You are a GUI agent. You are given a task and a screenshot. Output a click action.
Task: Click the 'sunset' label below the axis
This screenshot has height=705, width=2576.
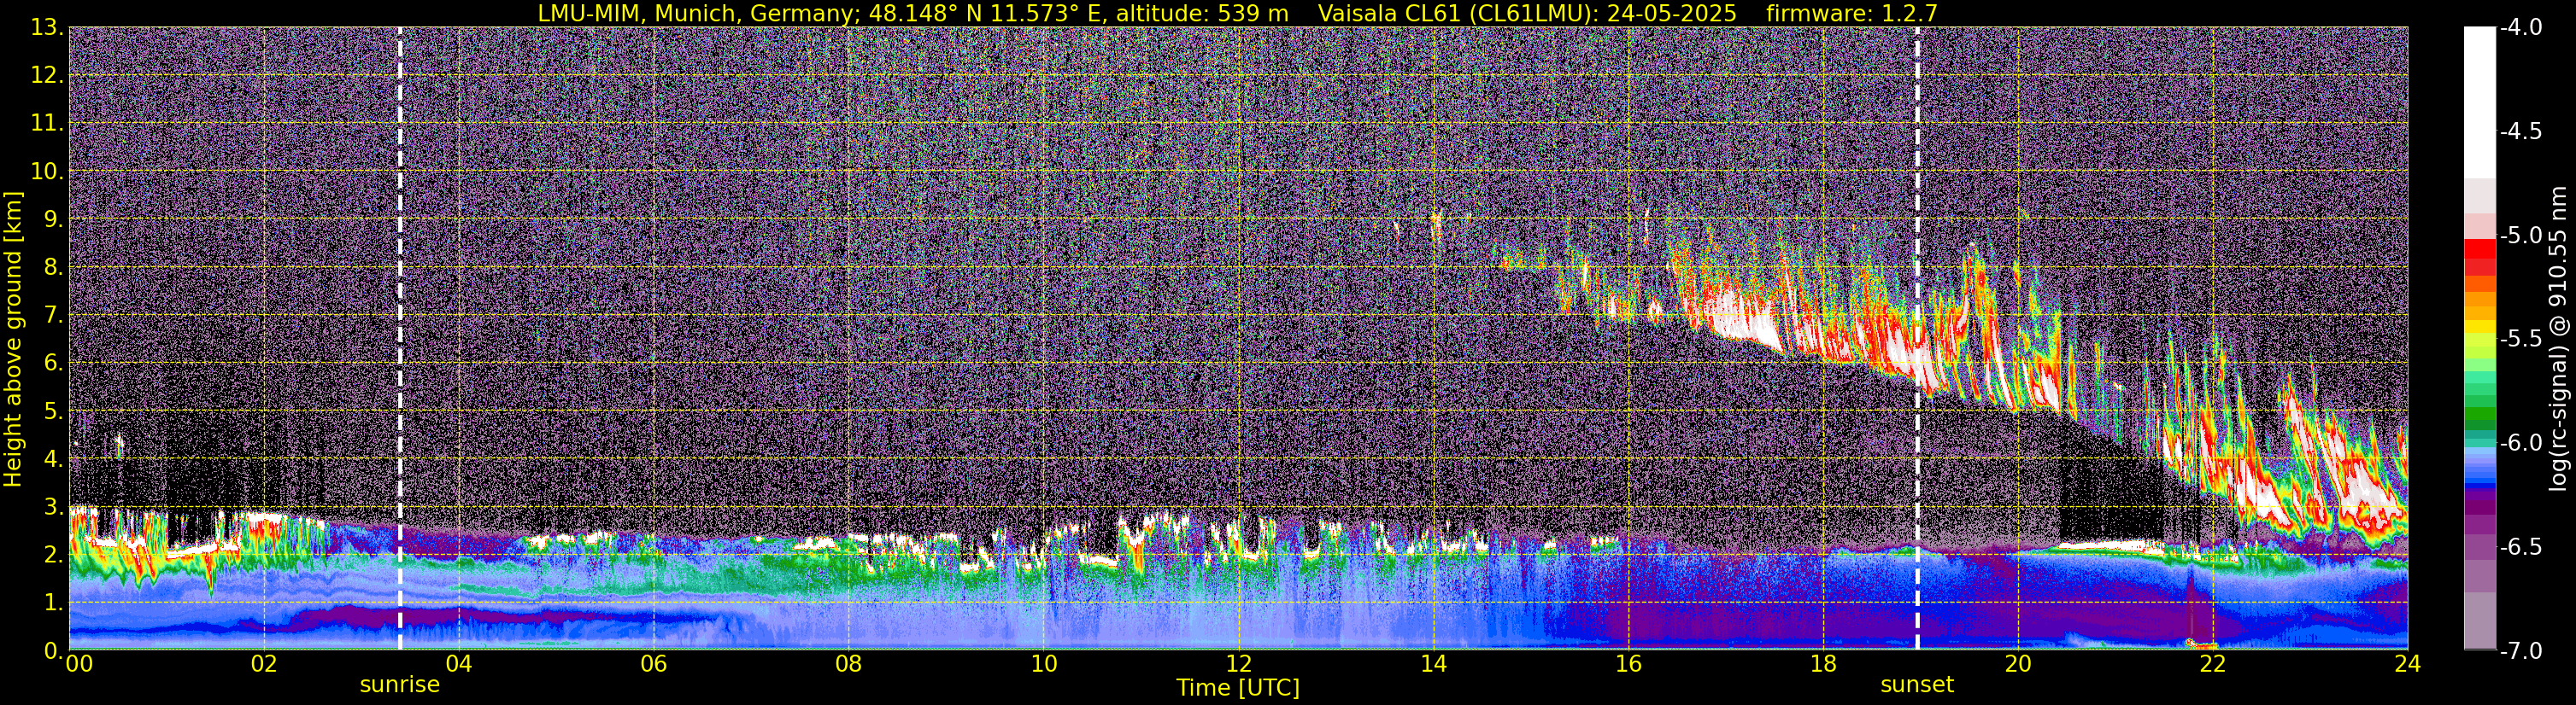click(1917, 684)
